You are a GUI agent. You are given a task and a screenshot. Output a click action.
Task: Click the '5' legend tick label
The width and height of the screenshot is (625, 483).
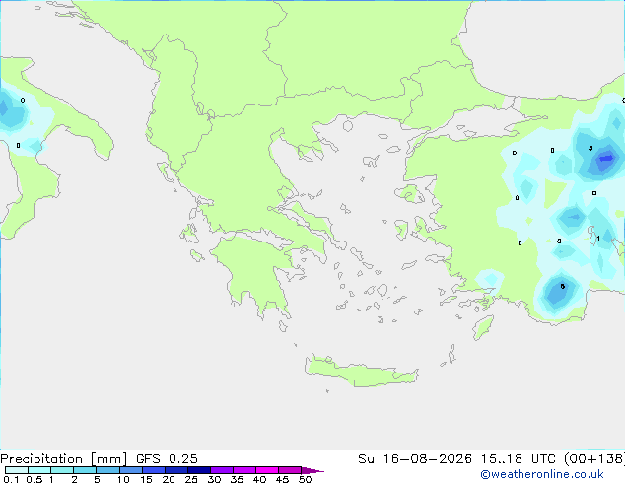(97, 479)
